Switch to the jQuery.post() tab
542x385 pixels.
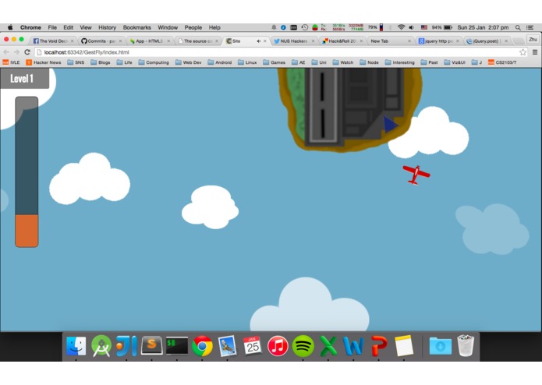tap(487, 41)
